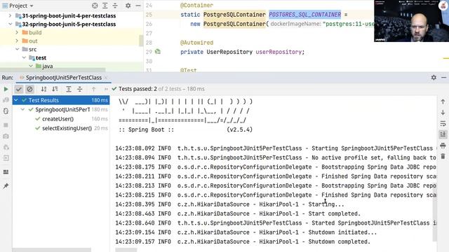Click the Spring Boot version (v2.5.4) text
Viewport: 449px width, 252px height.
point(240,129)
